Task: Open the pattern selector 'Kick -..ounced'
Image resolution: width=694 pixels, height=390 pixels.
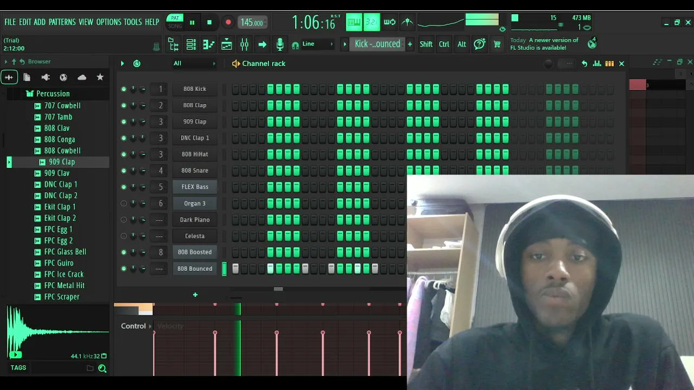Action: coord(377,44)
